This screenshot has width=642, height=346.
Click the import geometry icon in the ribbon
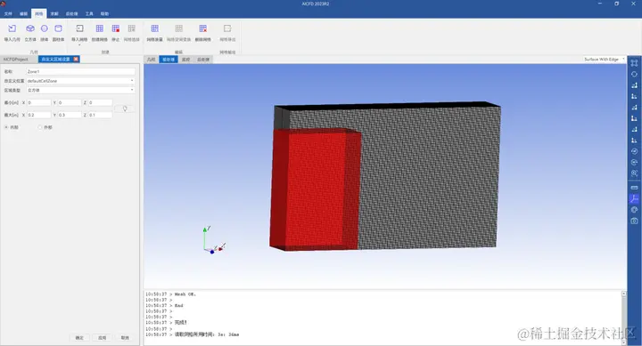pos(12,28)
